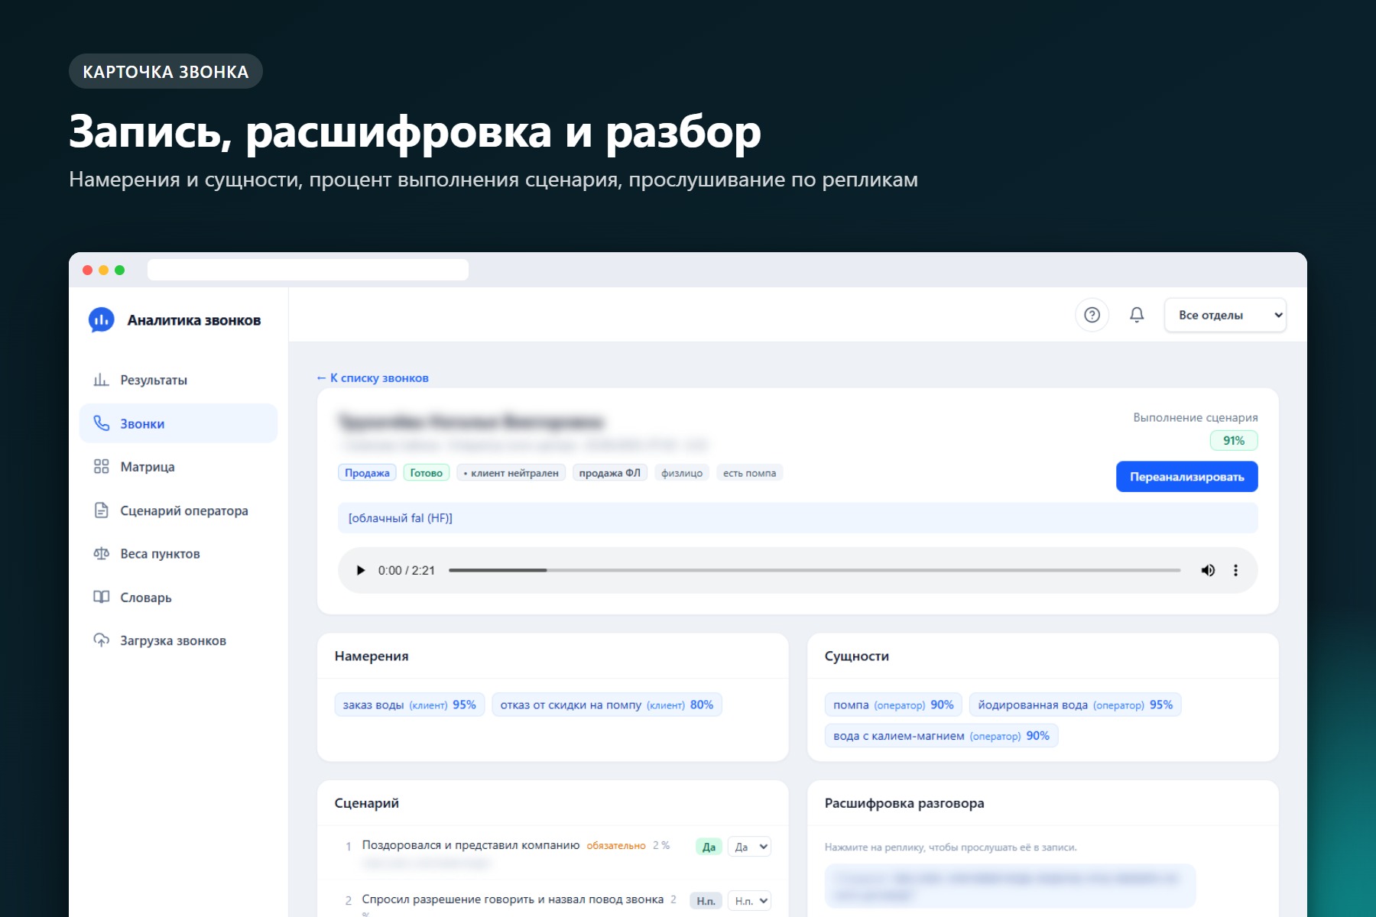The image size is (1376, 917).
Task: Open Сценарий оператора page
Action: pyautogui.click(x=178, y=510)
